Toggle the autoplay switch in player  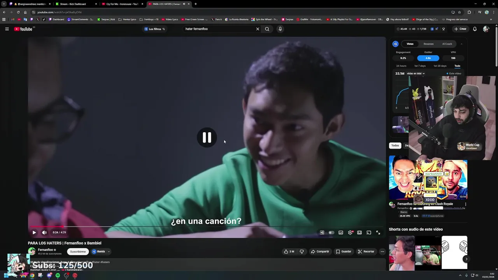331,233
